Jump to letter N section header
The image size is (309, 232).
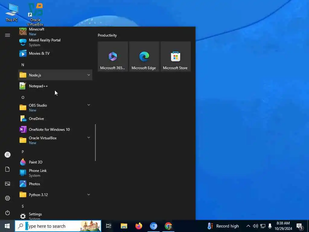[23, 65]
